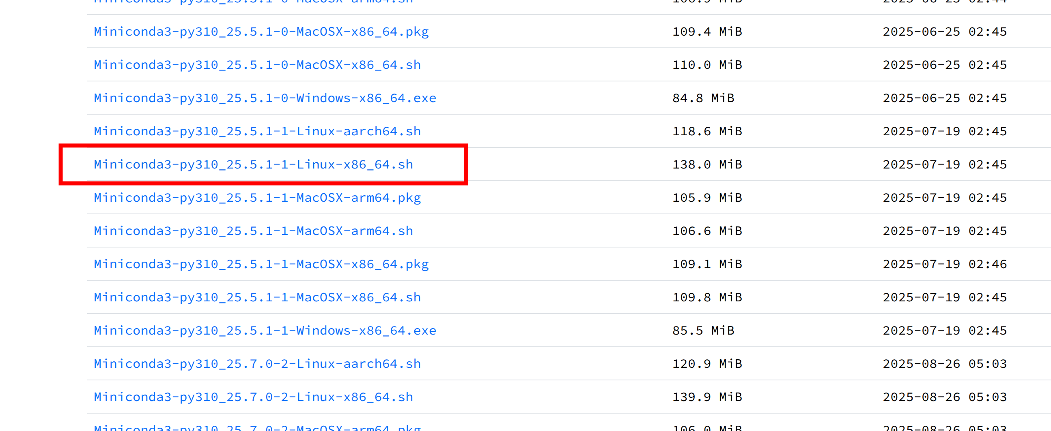Select the 109.8 MiB size cell
1051x431 pixels.
point(707,297)
